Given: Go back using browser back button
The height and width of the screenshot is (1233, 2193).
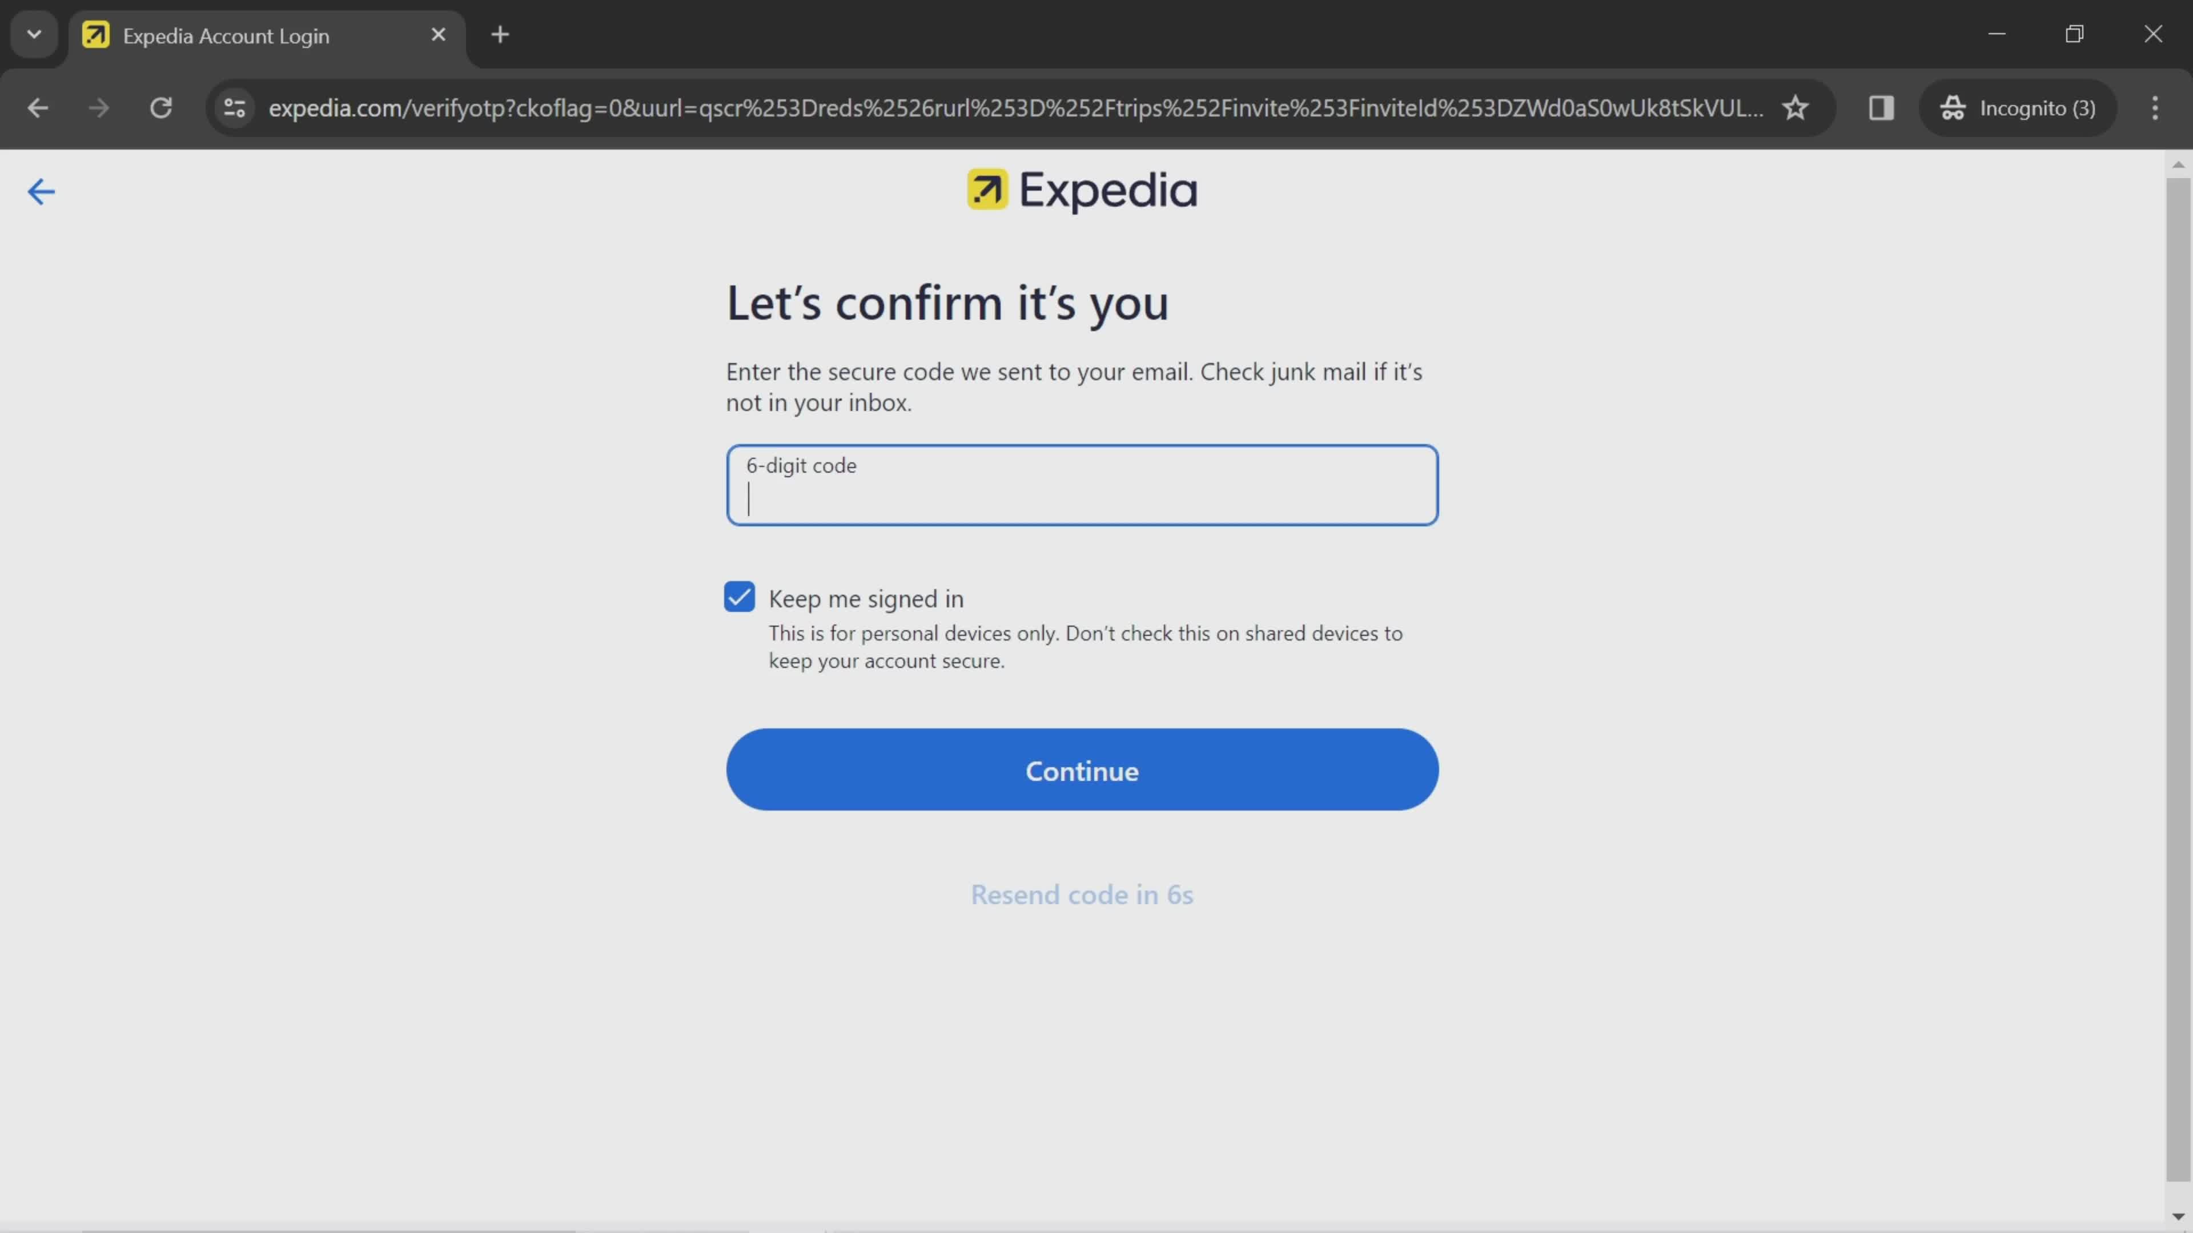Looking at the screenshot, I should (x=38, y=108).
